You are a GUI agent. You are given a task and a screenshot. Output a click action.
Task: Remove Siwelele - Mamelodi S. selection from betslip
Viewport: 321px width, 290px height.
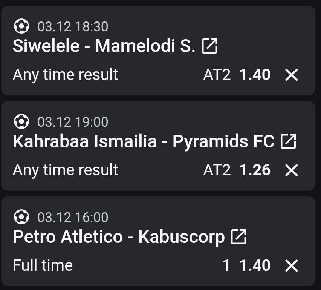(292, 75)
